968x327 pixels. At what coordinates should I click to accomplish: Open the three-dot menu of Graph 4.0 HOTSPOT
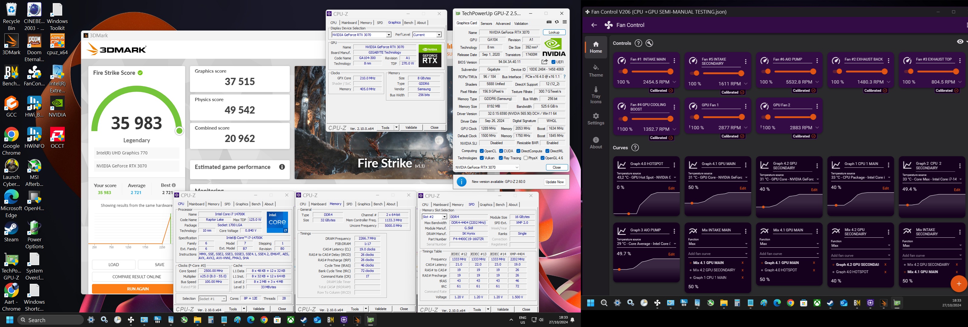click(x=674, y=165)
